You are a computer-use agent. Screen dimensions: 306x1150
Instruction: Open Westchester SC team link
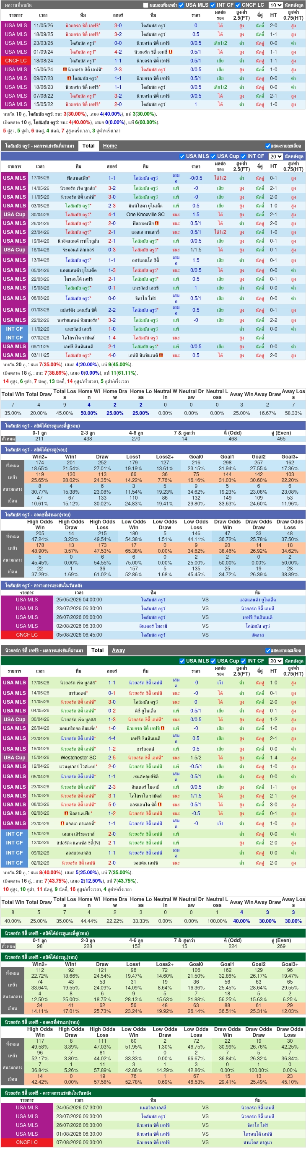coord(78,758)
